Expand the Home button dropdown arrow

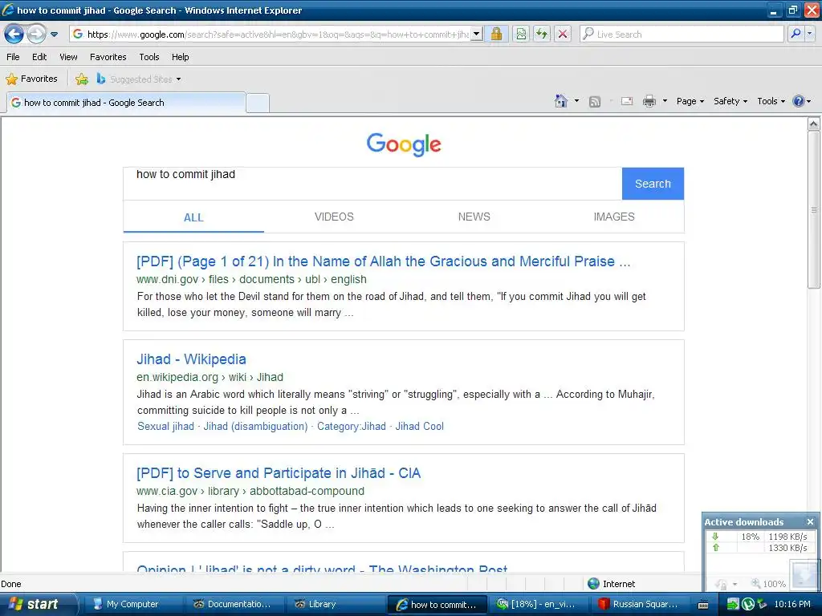pyautogui.click(x=576, y=101)
